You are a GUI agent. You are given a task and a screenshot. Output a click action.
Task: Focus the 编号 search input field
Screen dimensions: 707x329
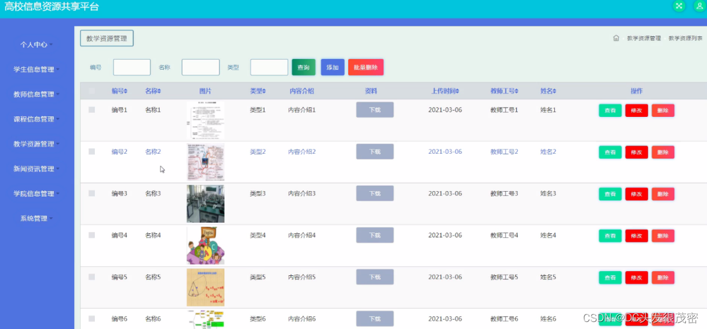pyautogui.click(x=132, y=67)
